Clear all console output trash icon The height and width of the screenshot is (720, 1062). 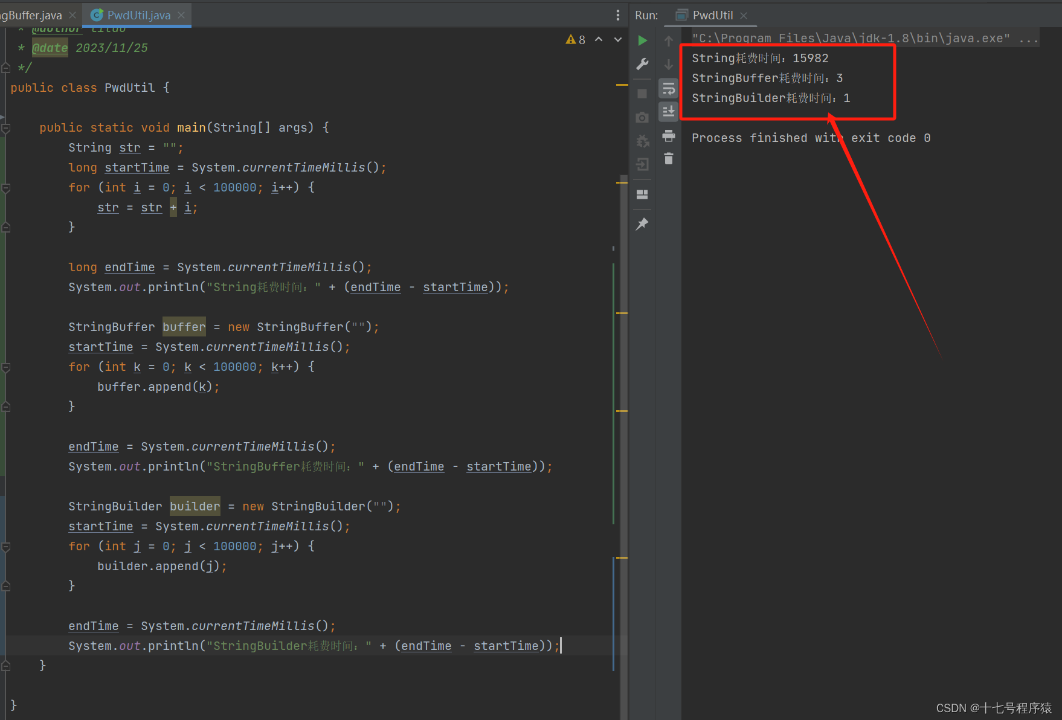tap(669, 159)
